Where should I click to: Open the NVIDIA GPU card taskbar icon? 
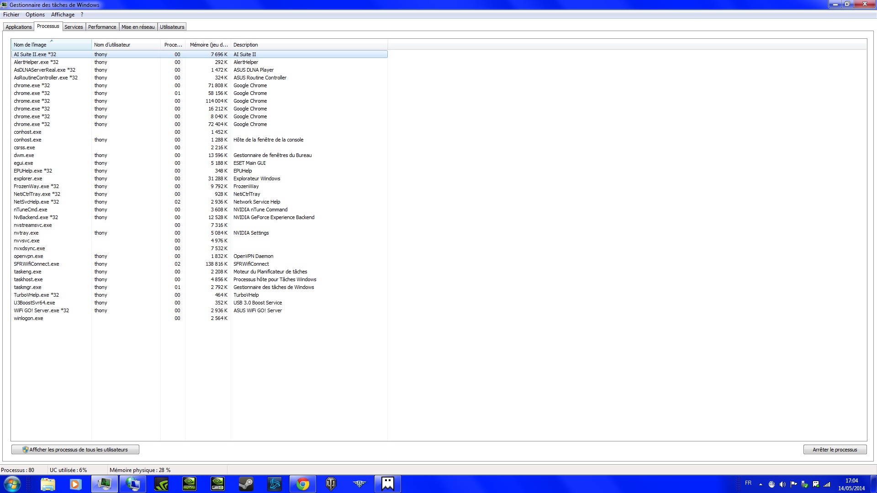coord(218,484)
